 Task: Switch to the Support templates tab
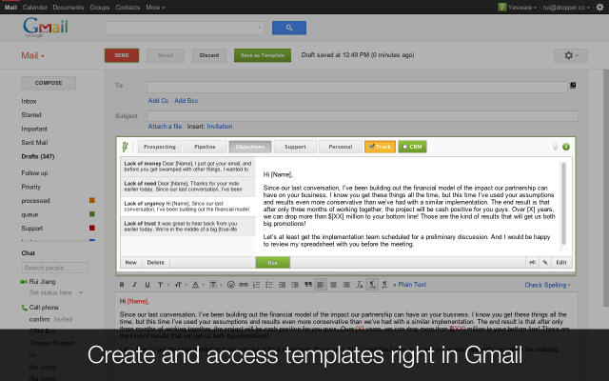294,147
